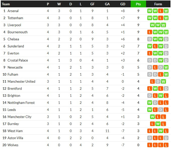Click Burnley's green W form badge
Viewport: 173px width, 151px height.
(x=158, y=124)
